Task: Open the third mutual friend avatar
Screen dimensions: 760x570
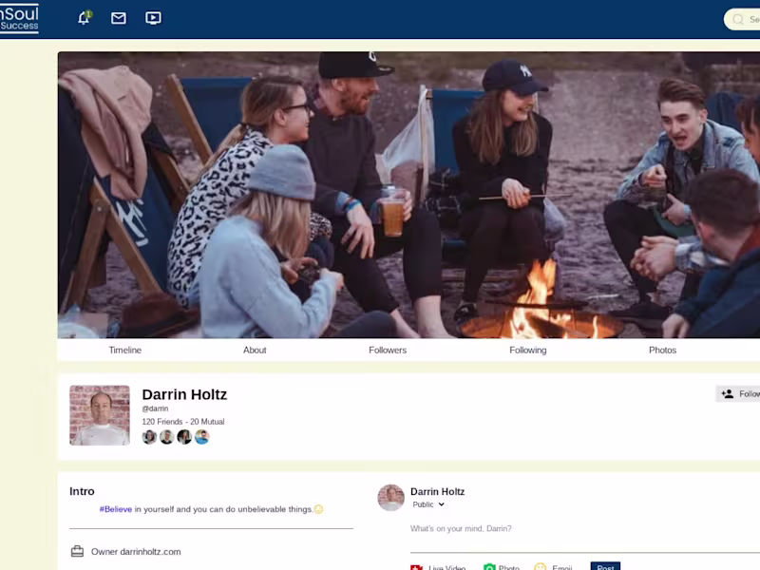Action: pyautogui.click(x=184, y=437)
